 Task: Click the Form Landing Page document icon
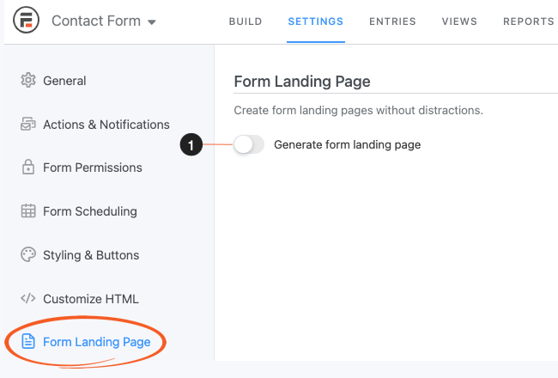coord(27,342)
